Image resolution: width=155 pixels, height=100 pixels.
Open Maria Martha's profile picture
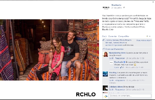click(105, 54)
